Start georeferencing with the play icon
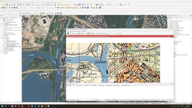Viewport: 192px width, 108px height. [x=73, y=34]
